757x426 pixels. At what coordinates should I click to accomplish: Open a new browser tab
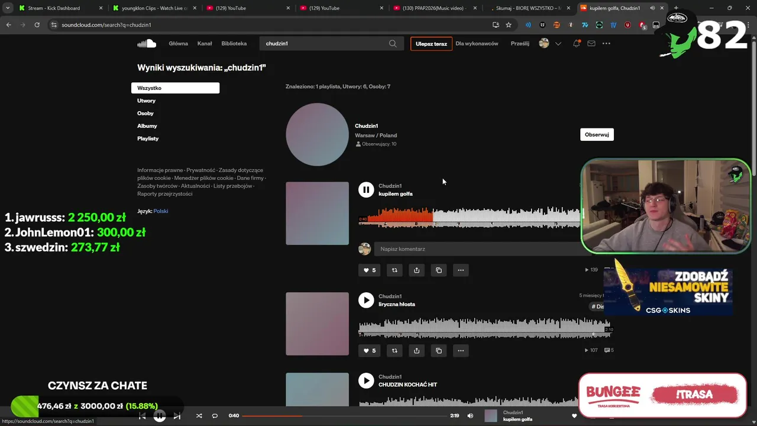tap(676, 8)
